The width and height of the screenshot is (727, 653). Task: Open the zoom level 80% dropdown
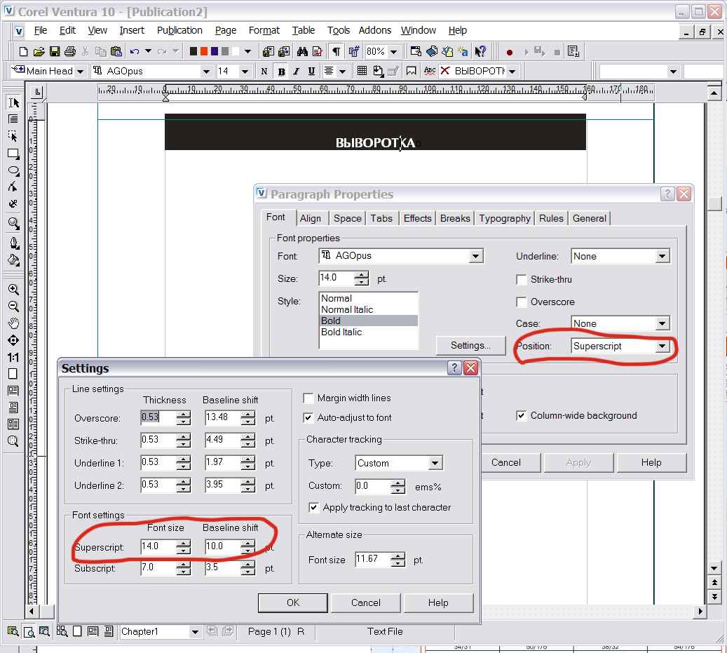[x=393, y=51]
